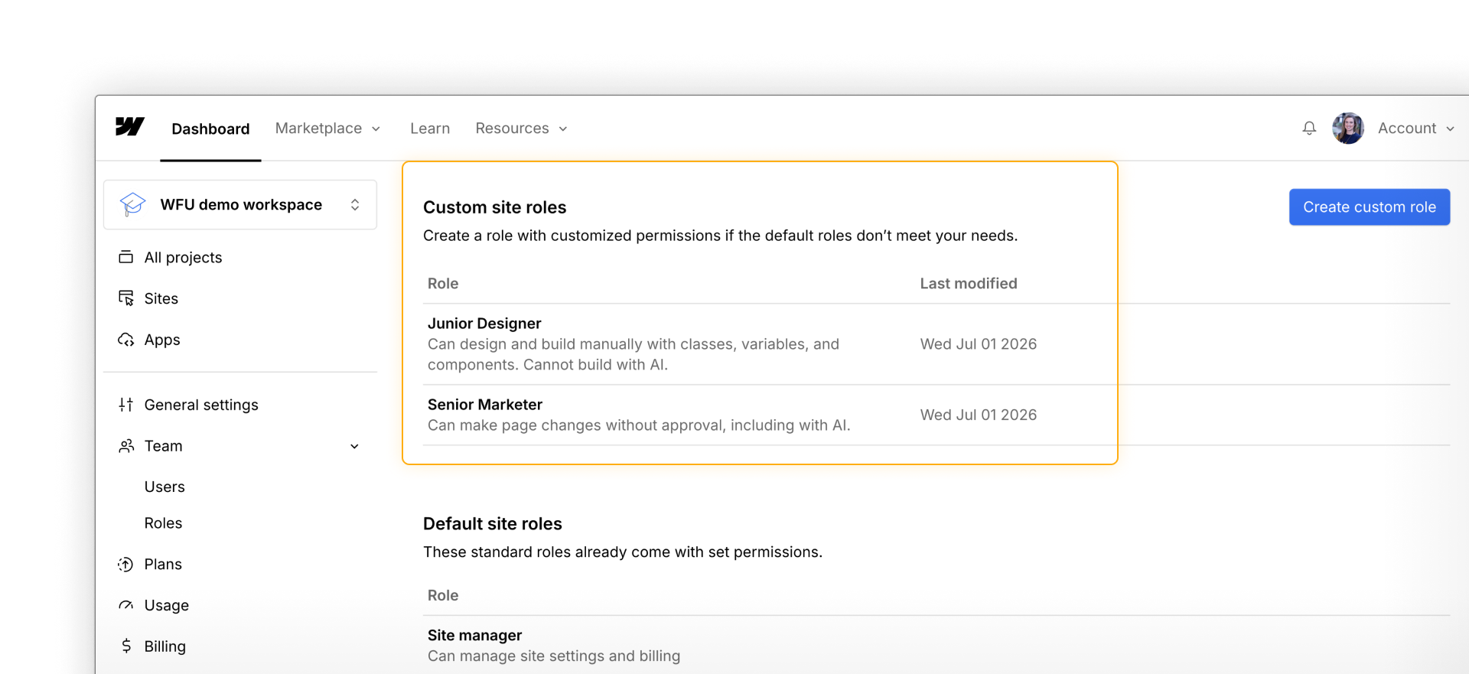This screenshot has height=674, width=1469.
Task: Select the WFU demo workspace name
Action: click(241, 205)
